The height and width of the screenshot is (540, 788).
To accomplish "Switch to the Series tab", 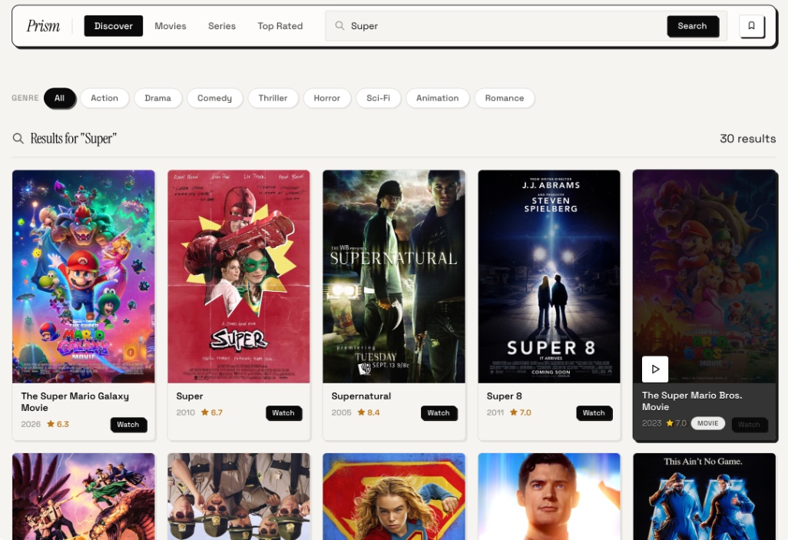I will 222,25.
